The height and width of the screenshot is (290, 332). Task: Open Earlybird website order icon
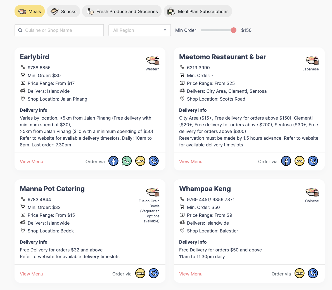click(140, 161)
